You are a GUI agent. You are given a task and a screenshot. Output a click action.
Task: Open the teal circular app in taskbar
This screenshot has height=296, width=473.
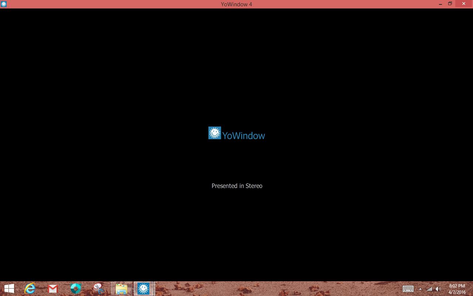coord(76,289)
